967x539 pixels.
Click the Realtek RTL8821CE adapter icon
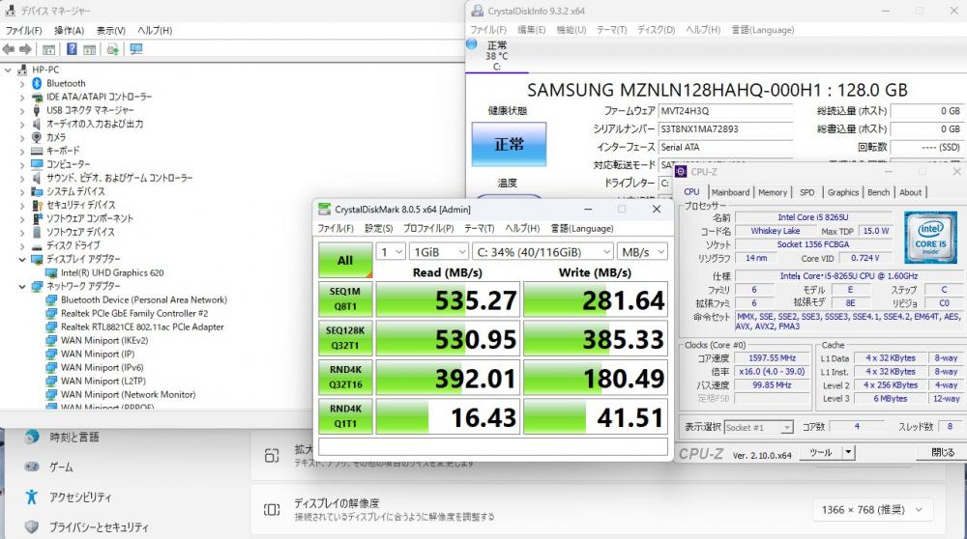51,327
